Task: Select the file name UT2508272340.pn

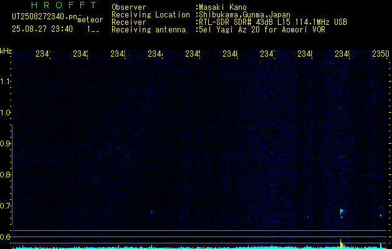Action: (x=45, y=16)
